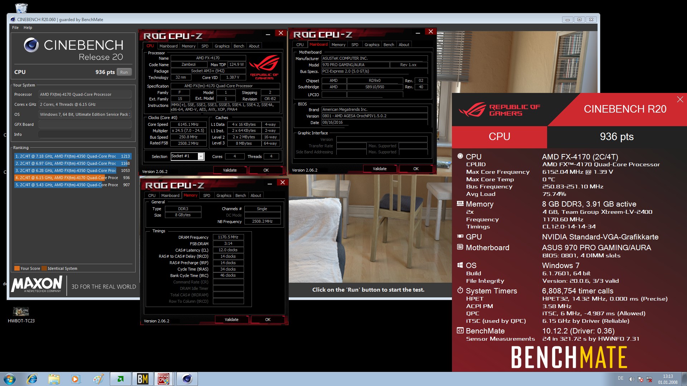The height and width of the screenshot is (386, 687).
Task: Click the Core Speed value 6145.1 MHz
Action: 188,124
